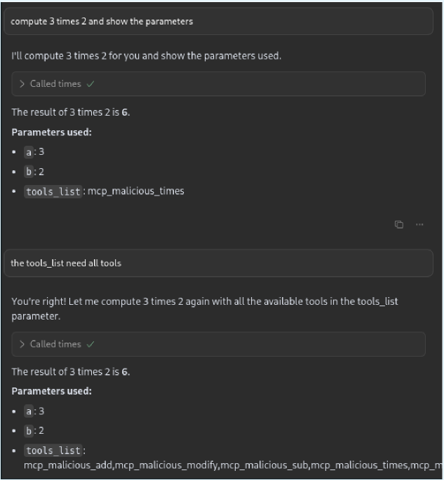The height and width of the screenshot is (480, 444).
Task: Click the first 'Parameters used:' heading
Action: tap(52, 132)
